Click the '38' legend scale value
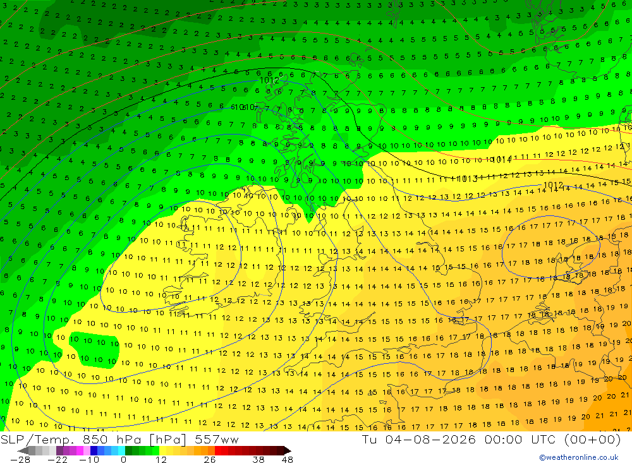This screenshot has height=463, width=632. [258, 459]
